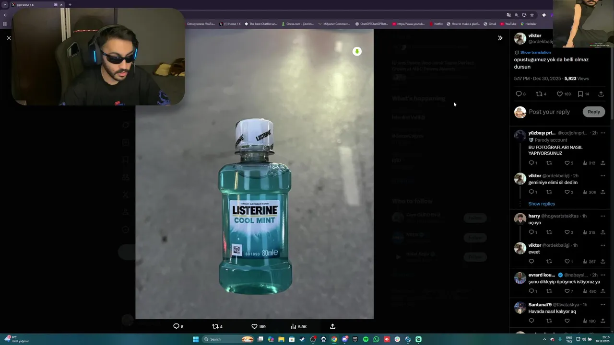View analytics 312 on yüzbaşı's reply

pos(589,163)
